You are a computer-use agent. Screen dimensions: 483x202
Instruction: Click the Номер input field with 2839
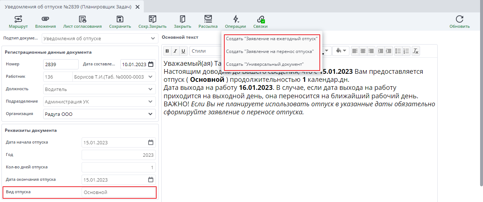pyautogui.click(x=60, y=64)
